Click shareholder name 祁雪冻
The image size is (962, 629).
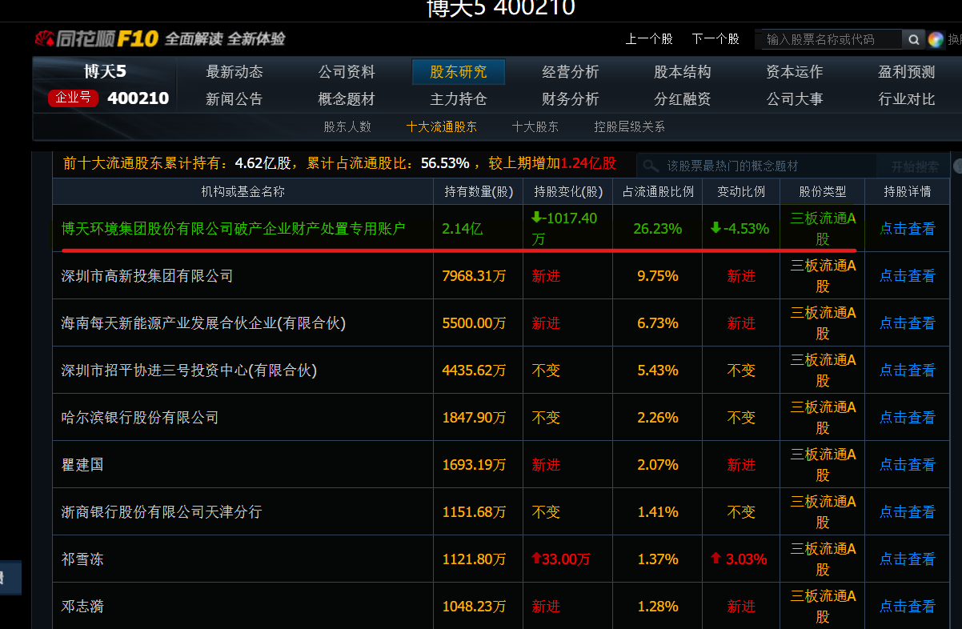click(82, 559)
